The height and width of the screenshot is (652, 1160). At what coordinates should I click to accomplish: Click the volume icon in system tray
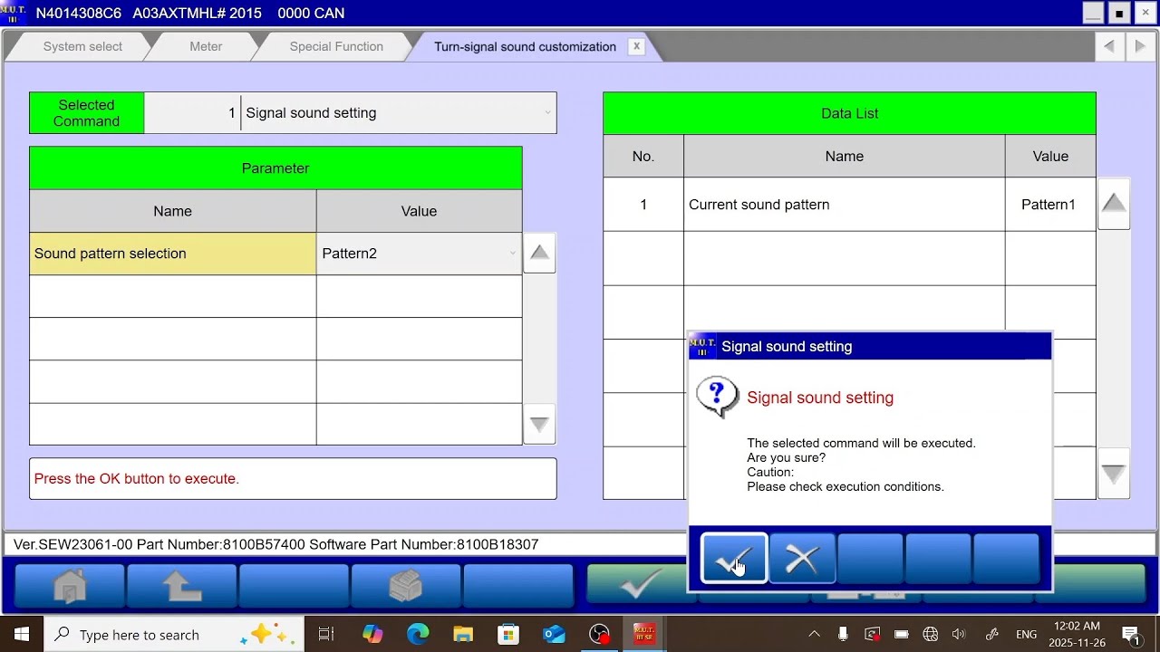959,634
